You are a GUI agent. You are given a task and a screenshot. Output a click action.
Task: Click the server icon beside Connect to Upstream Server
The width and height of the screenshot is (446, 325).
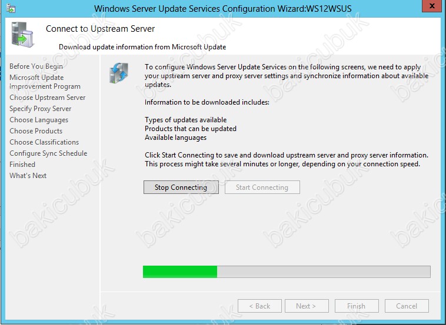[22, 35]
